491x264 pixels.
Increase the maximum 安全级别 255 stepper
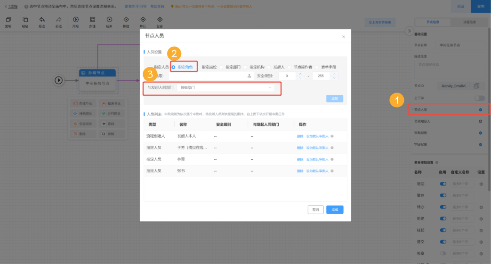tap(334, 74)
